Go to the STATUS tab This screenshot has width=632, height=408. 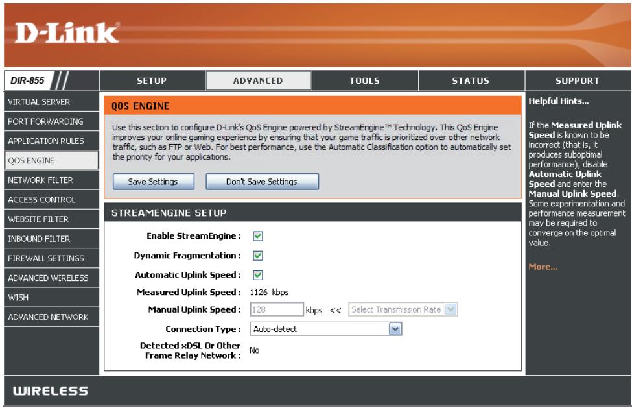(x=471, y=80)
